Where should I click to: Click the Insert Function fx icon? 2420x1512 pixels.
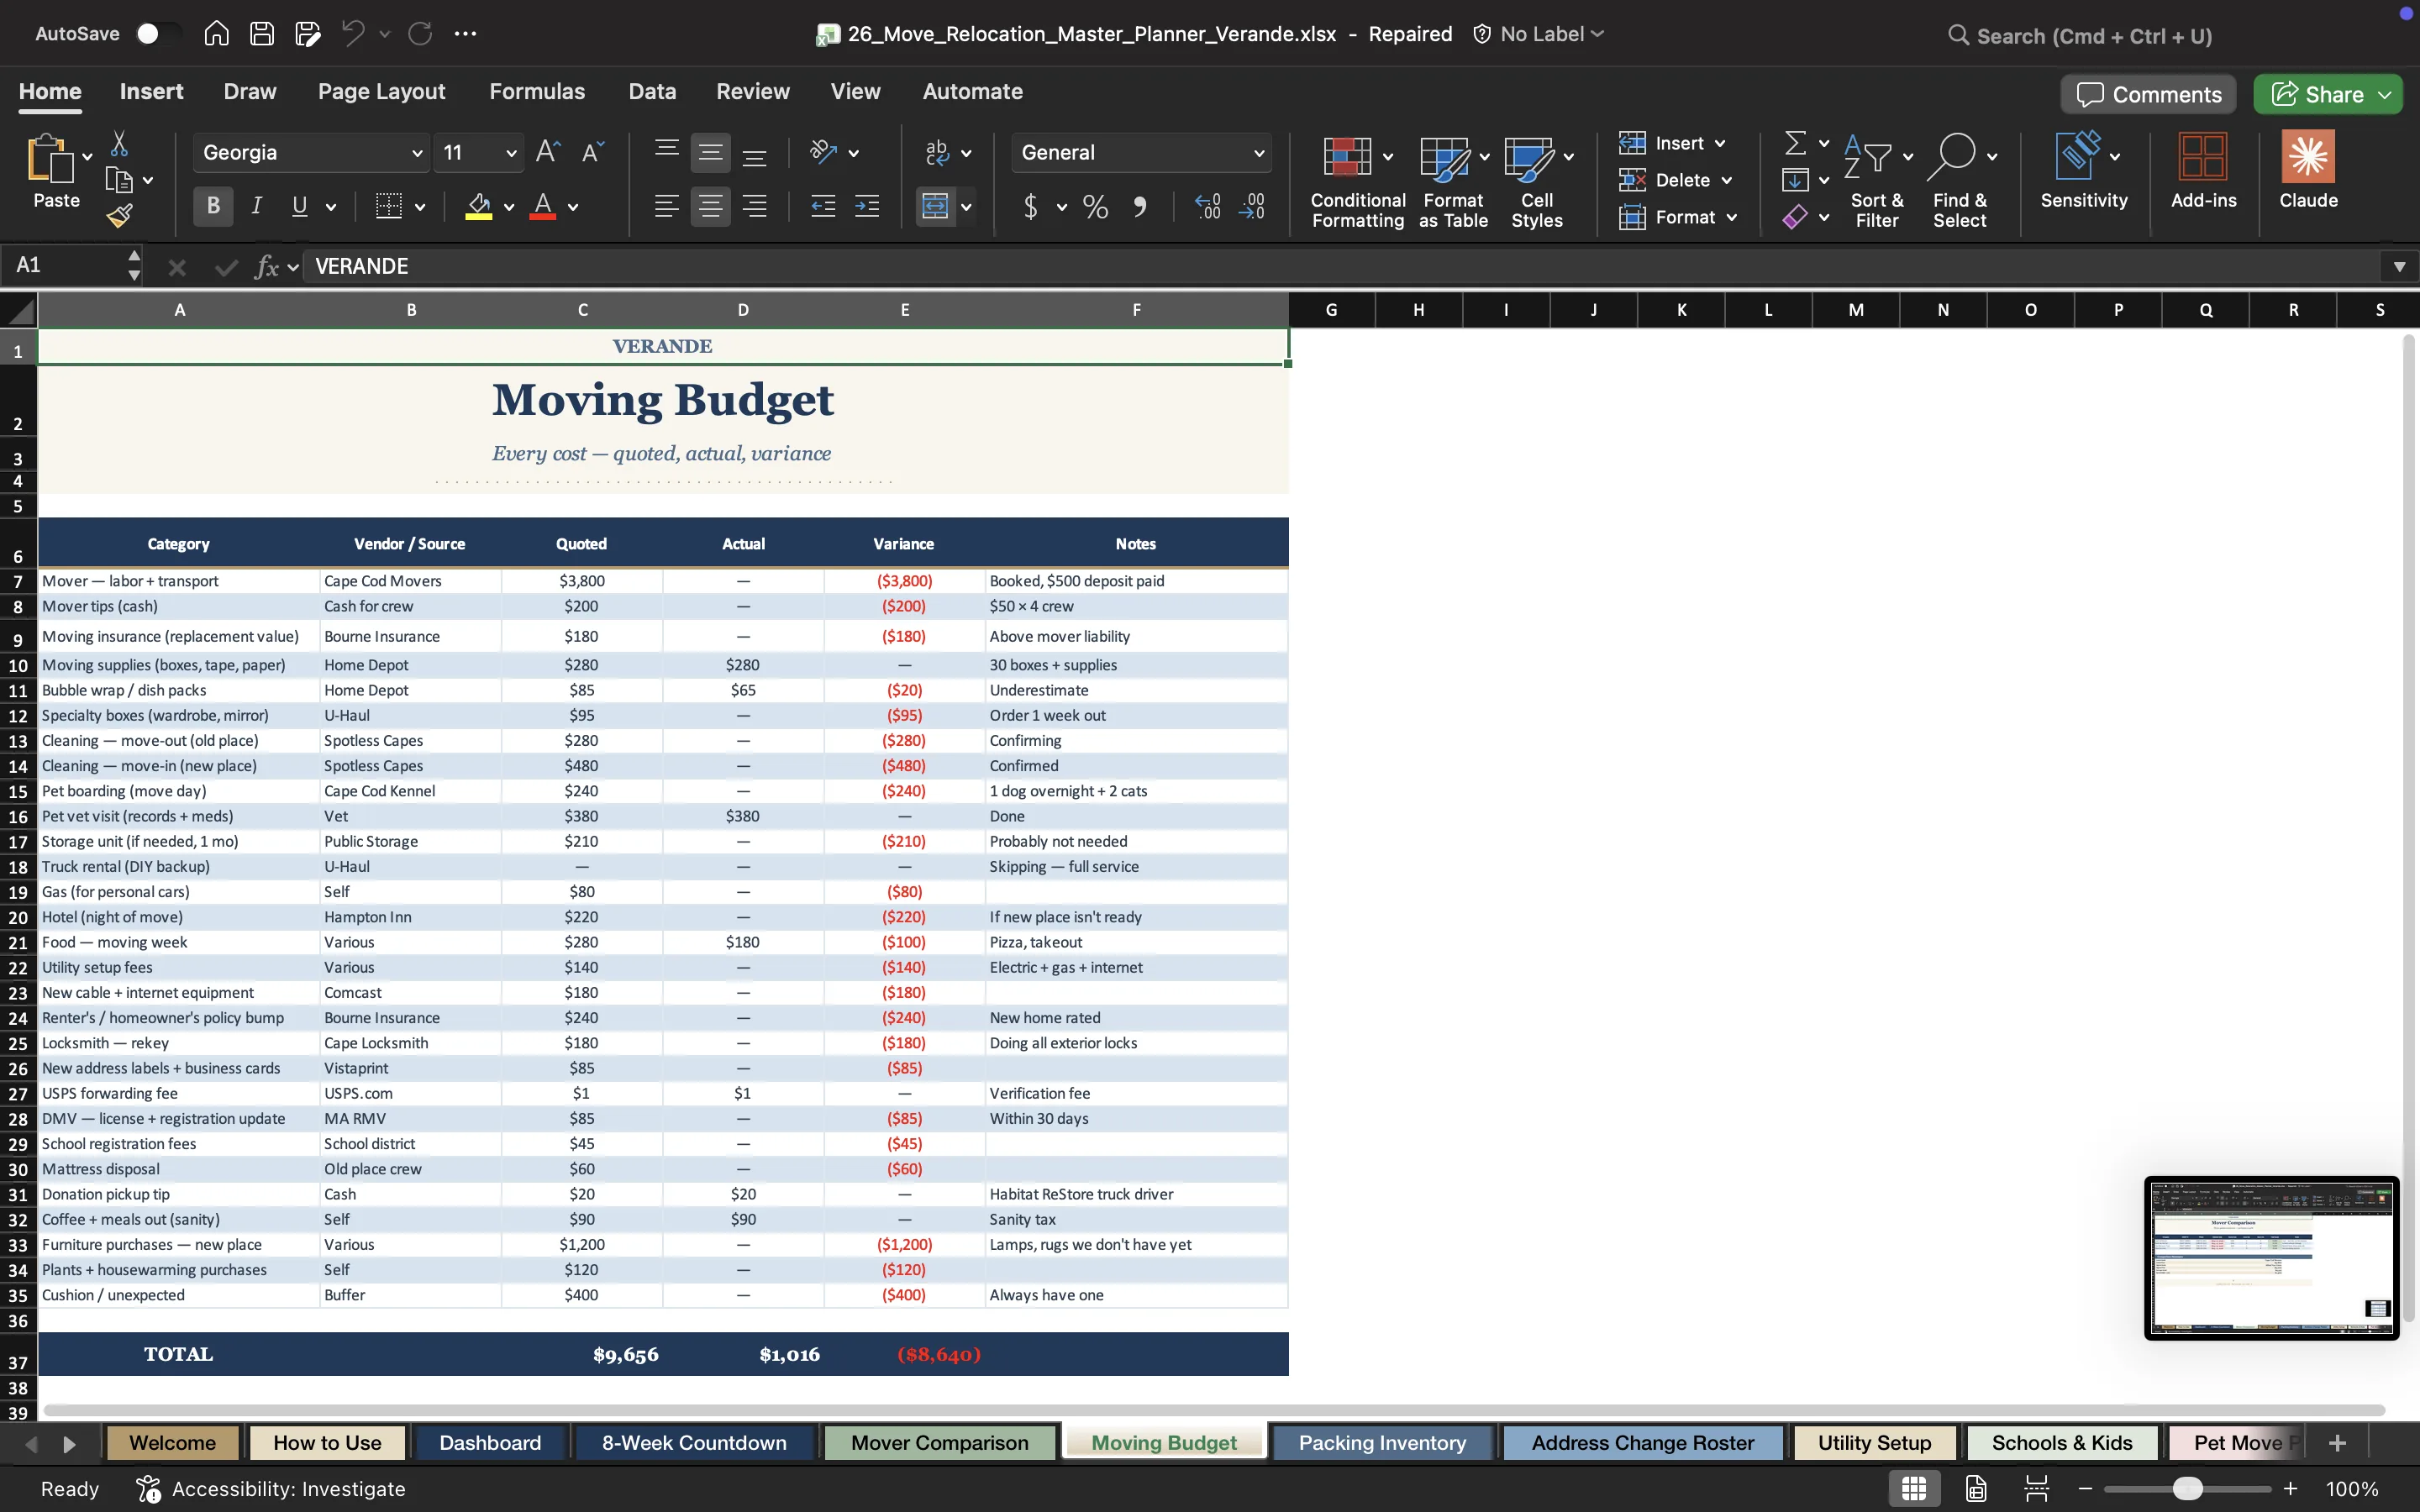click(x=266, y=266)
